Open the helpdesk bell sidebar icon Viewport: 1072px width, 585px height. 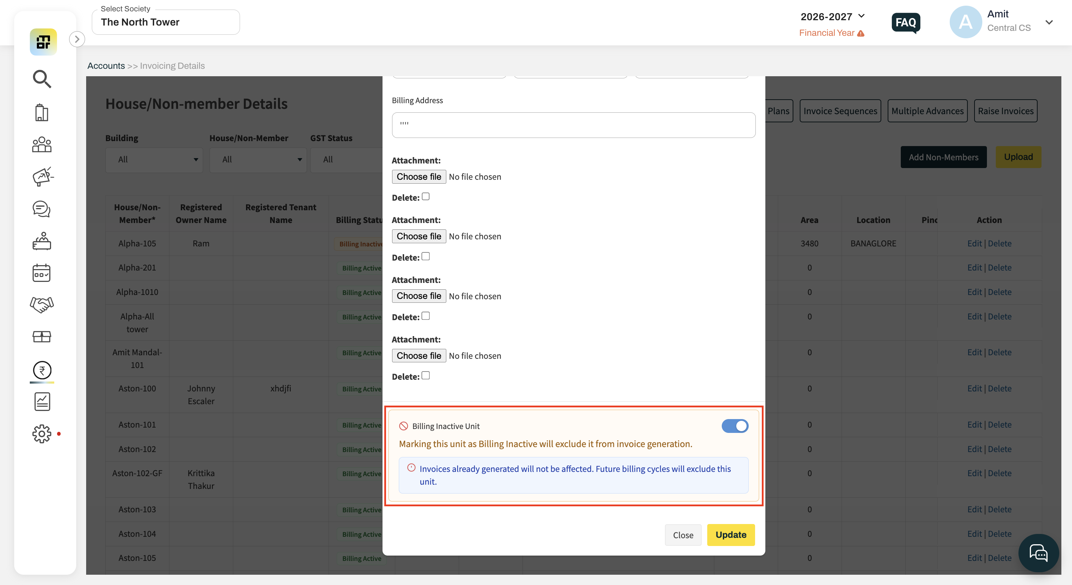coord(41,241)
